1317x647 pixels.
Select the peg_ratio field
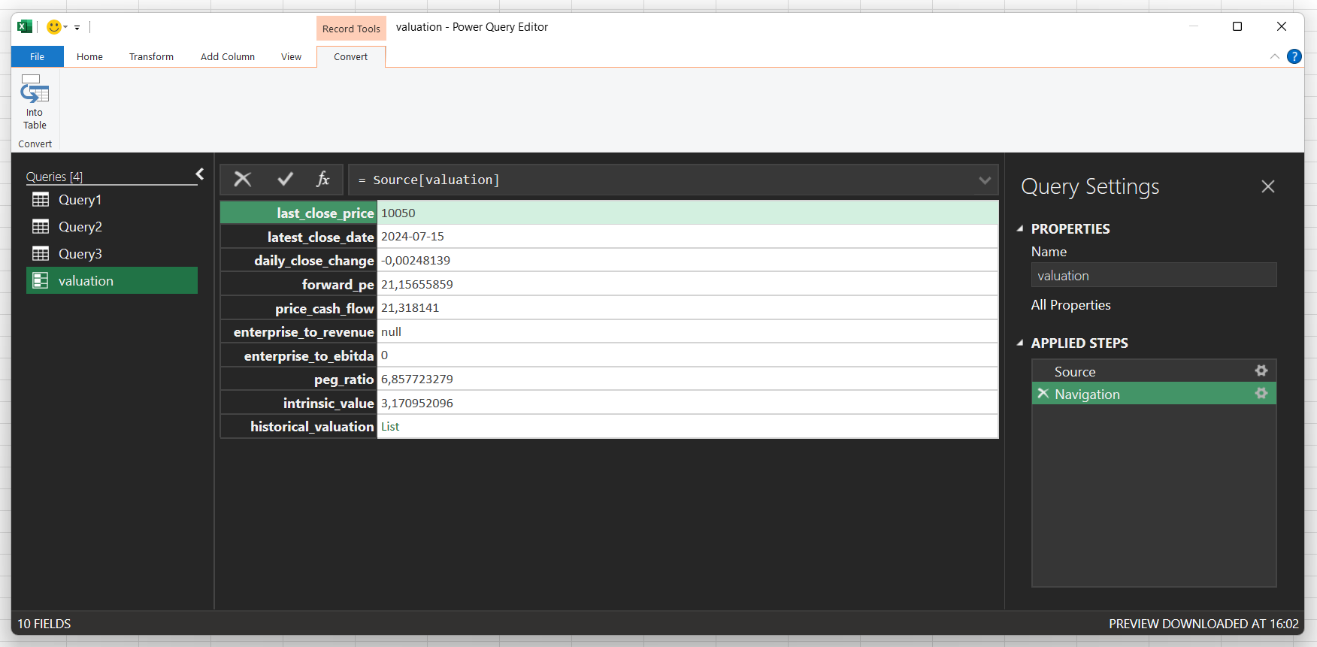(298, 379)
